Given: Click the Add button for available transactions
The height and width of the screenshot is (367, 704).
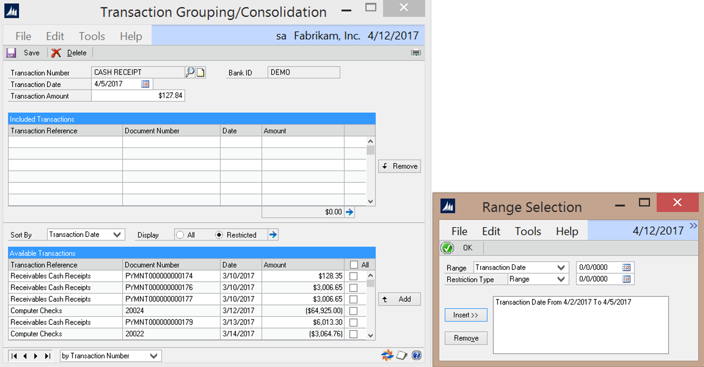Looking at the screenshot, I should pyautogui.click(x=400, y=299).
